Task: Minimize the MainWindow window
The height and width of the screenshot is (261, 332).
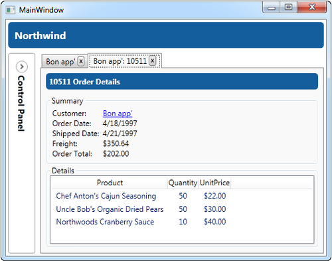Action: point(272,7)
